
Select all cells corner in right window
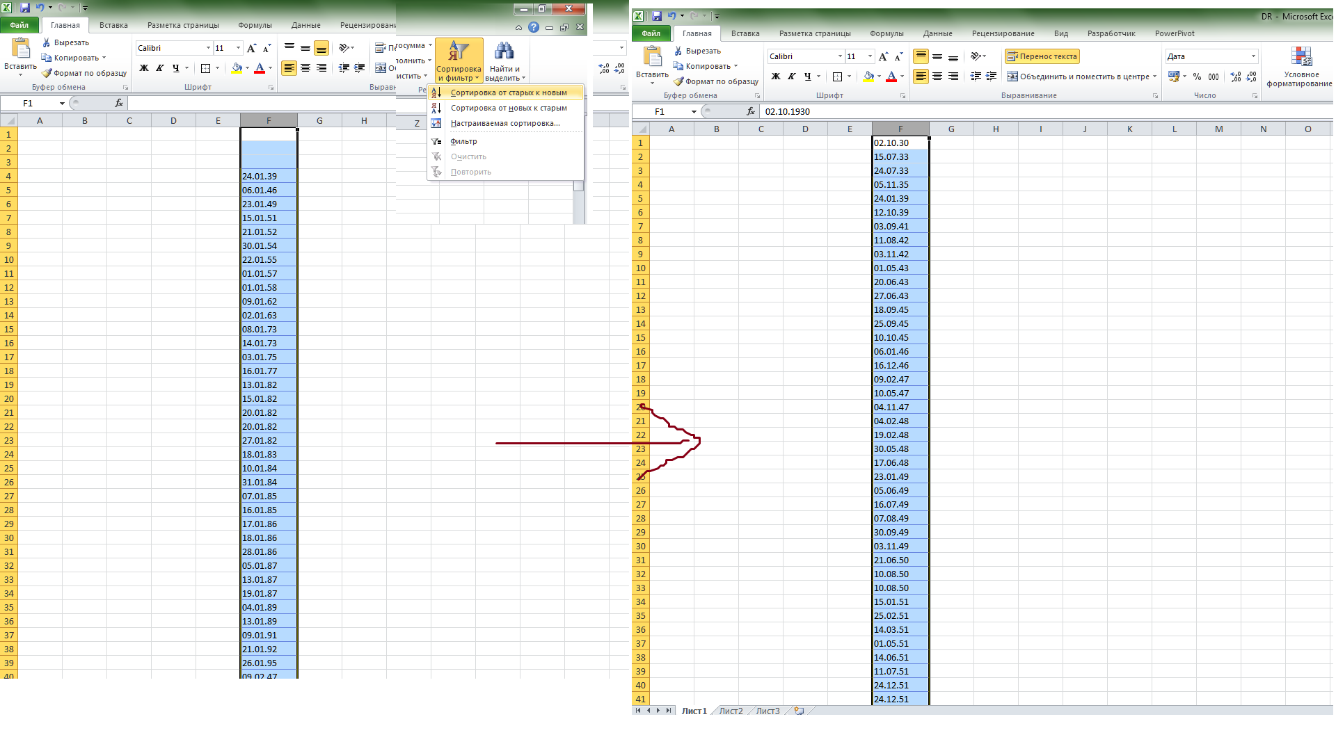(641, 129)
